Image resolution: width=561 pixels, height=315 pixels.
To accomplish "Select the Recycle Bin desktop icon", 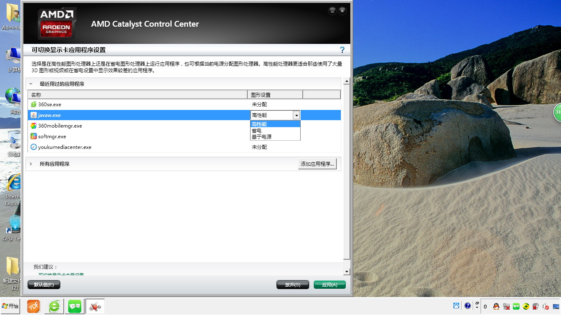I will point(13,144).
